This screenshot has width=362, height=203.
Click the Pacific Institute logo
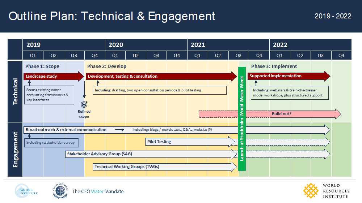(x=26, y=191)
